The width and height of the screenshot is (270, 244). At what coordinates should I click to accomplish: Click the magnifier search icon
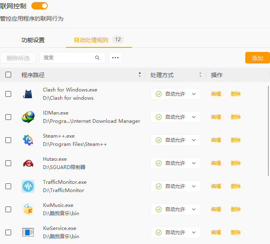97,58
